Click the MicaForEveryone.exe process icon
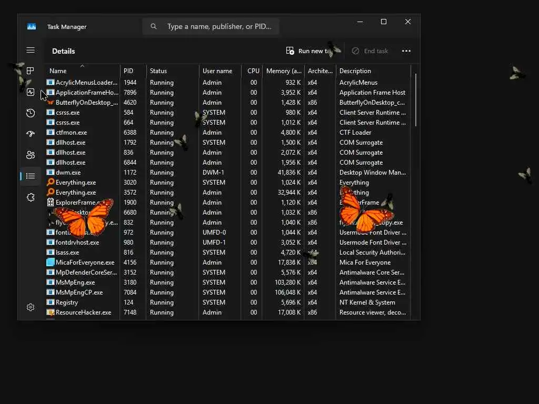This screenshot has height=404, width=539. [51, 262]
